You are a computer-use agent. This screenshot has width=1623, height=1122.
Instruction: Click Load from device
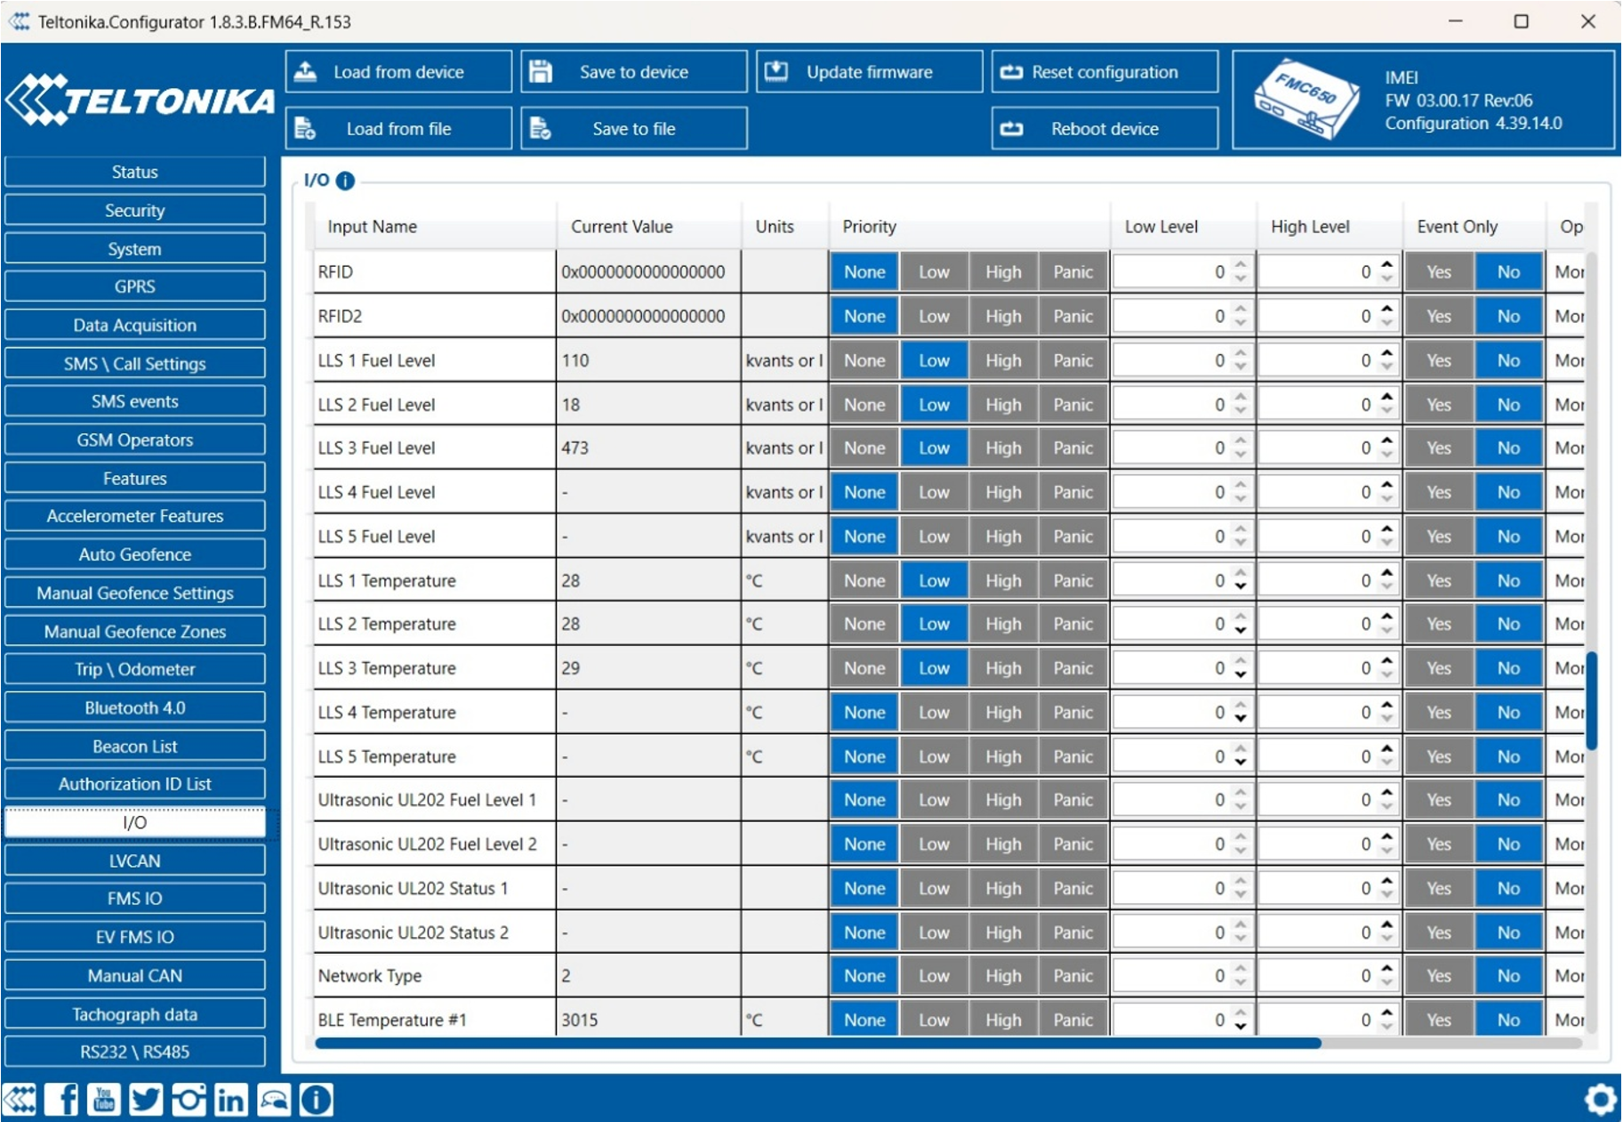click(398, 72)
